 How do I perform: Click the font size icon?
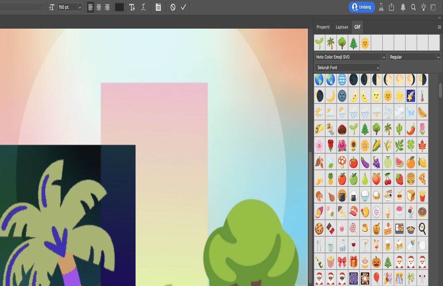click(x=52, y=7)
